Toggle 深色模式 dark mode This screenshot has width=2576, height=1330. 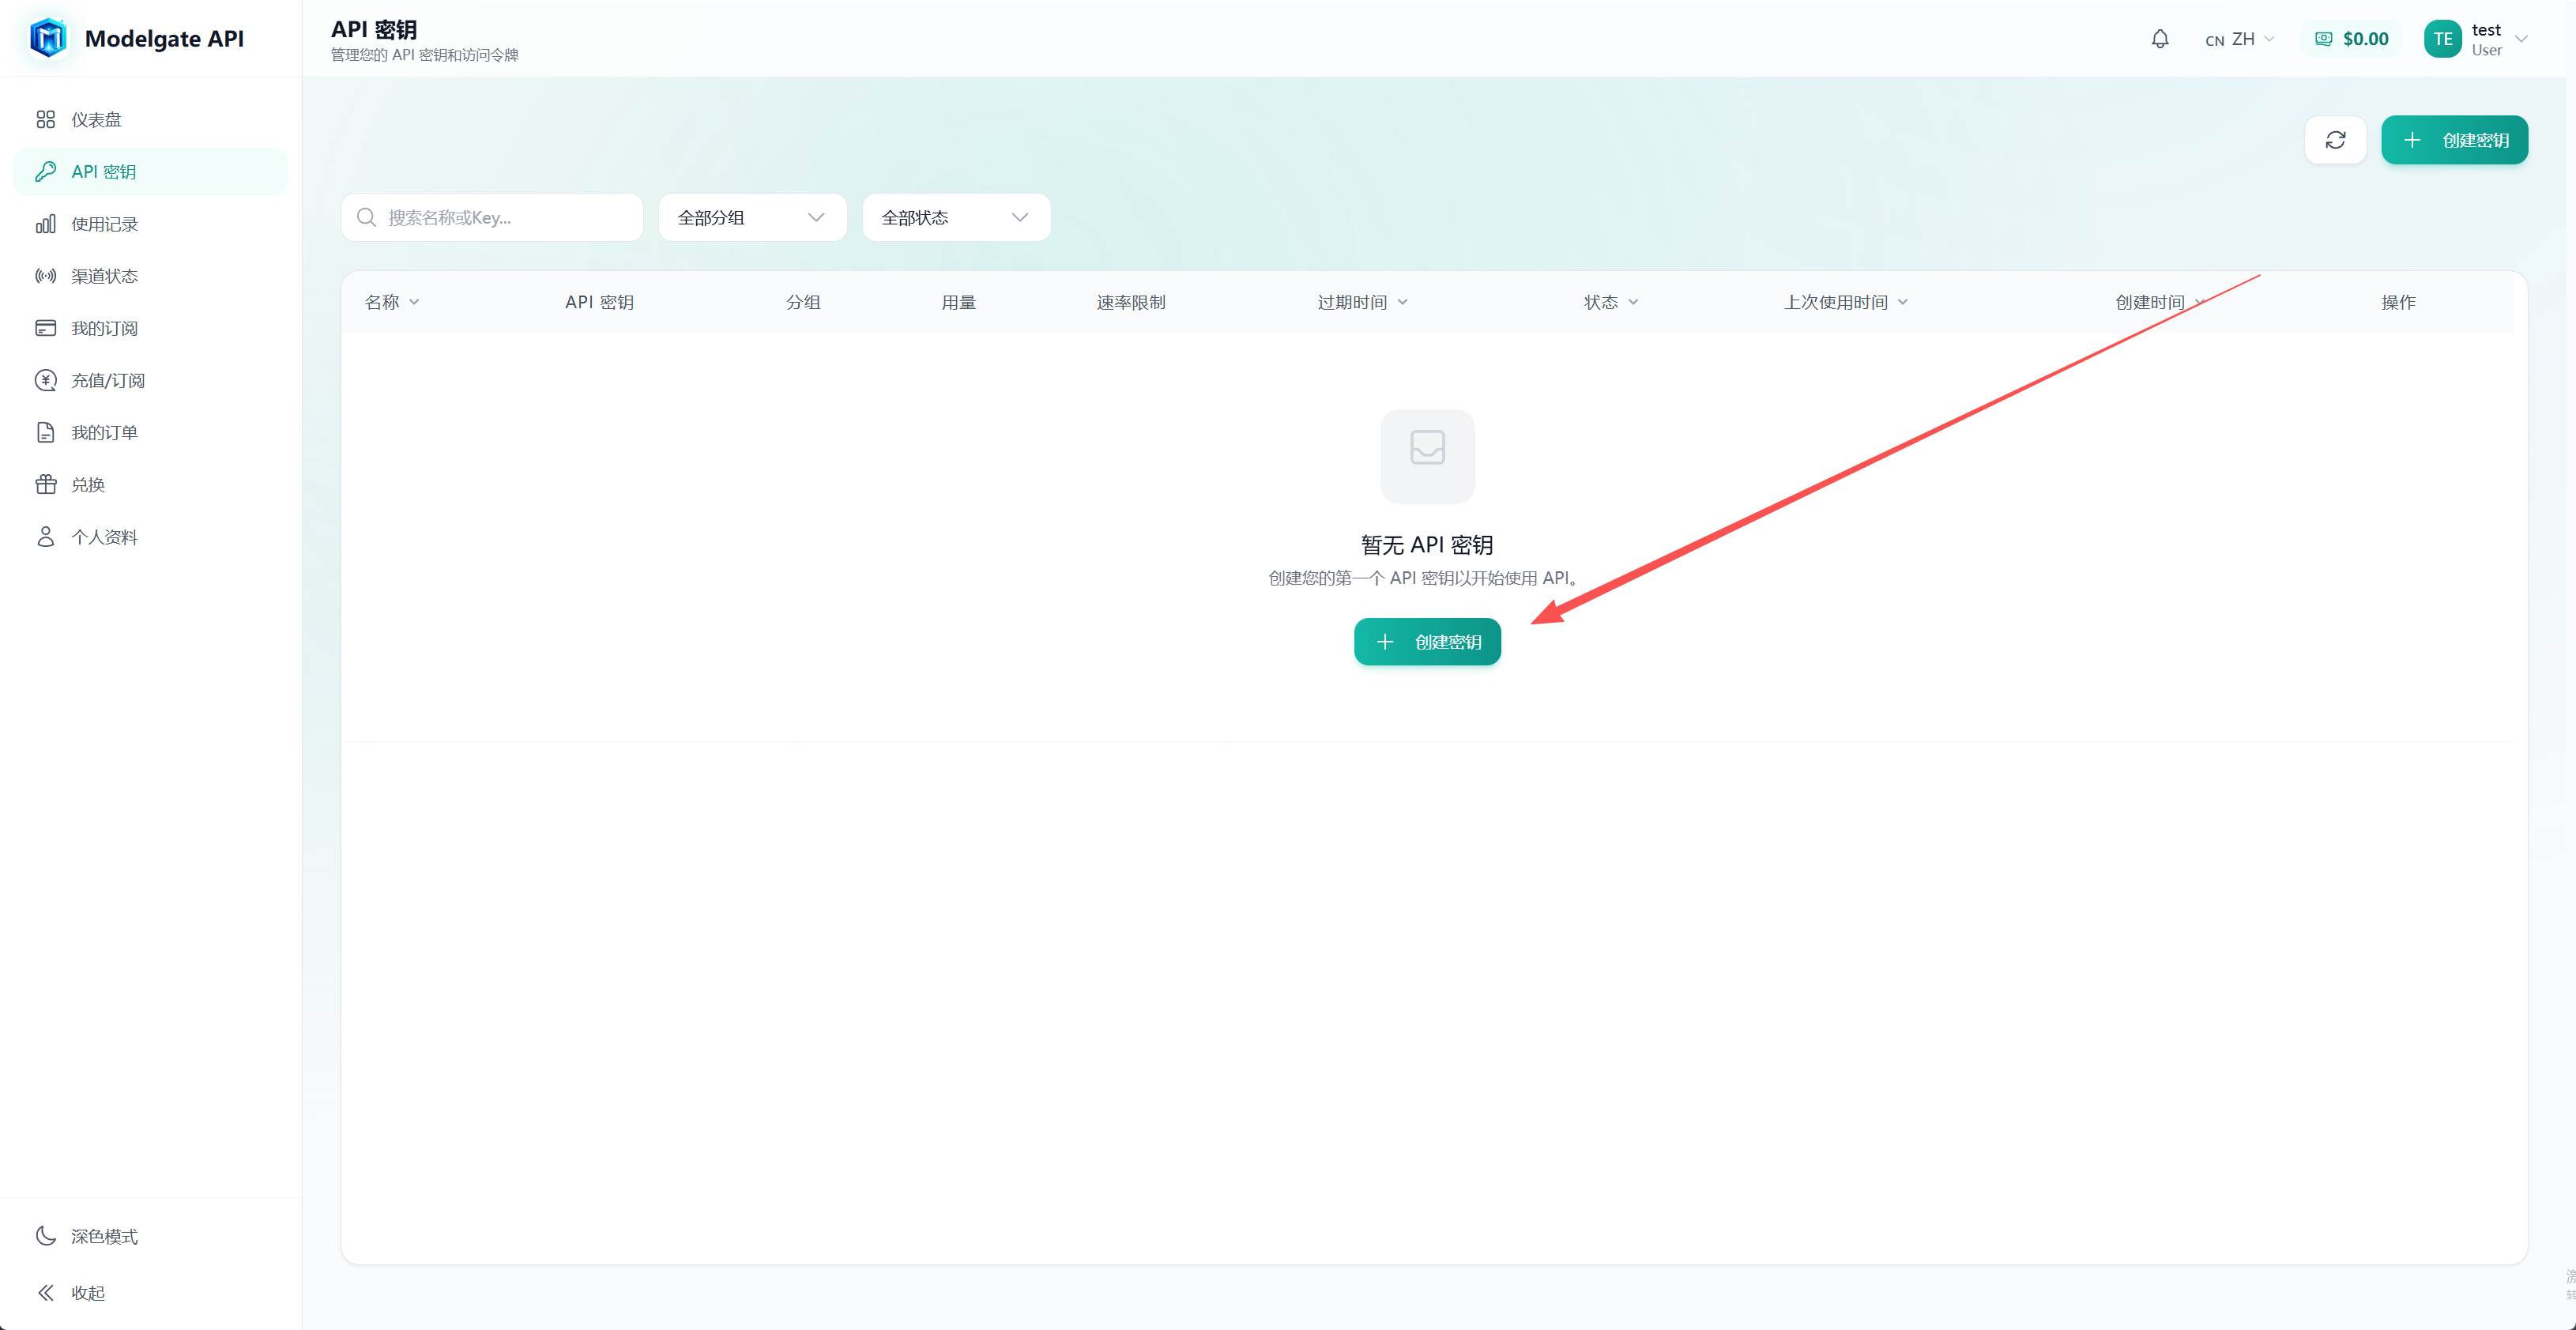[x=104, y=1236]
